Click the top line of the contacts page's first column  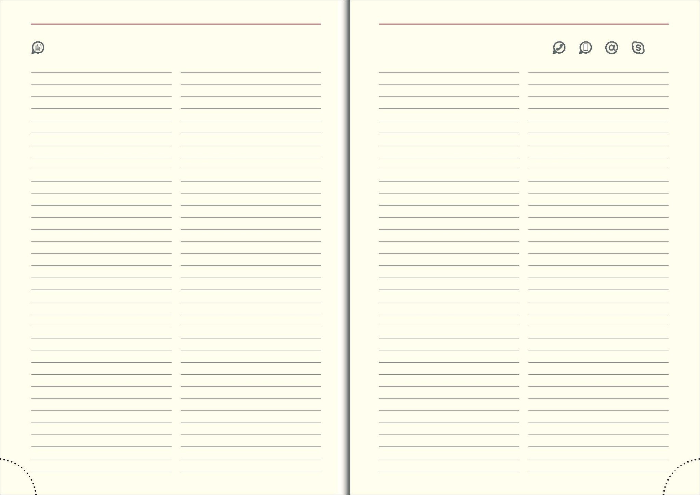tap(449, 72)
